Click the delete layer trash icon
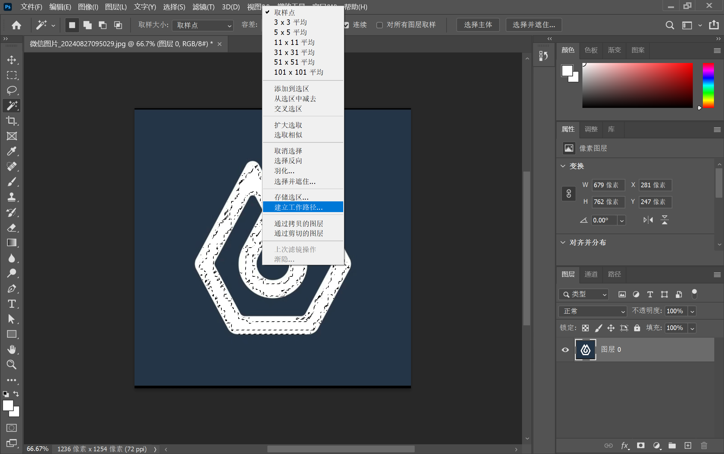Screen dimensions: 724x454 pyautogui.click(x=704, y=445)
